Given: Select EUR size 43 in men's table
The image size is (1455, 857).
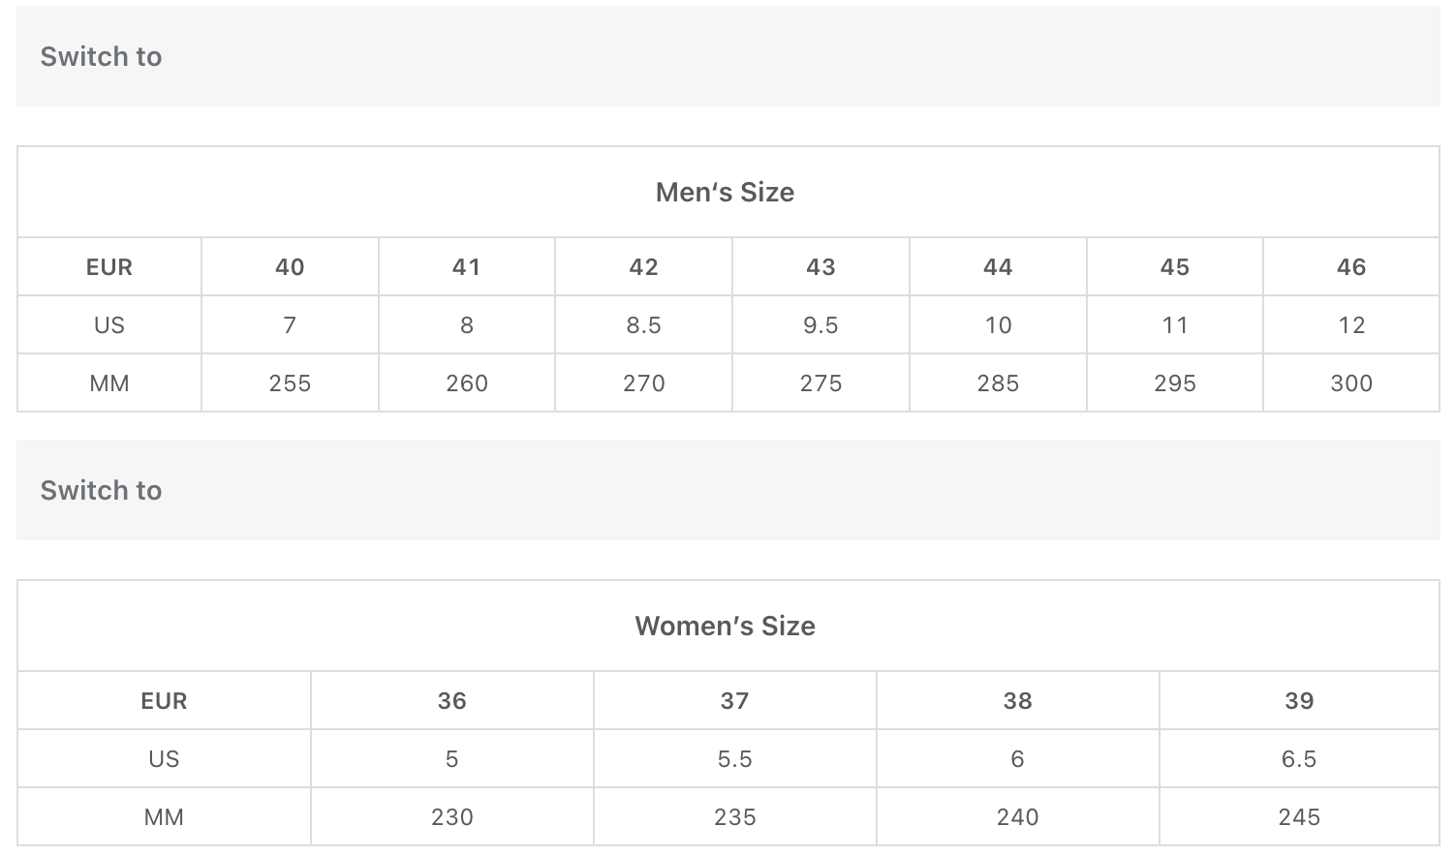Looking at the screenshot, I should click(x=820, y=267).
